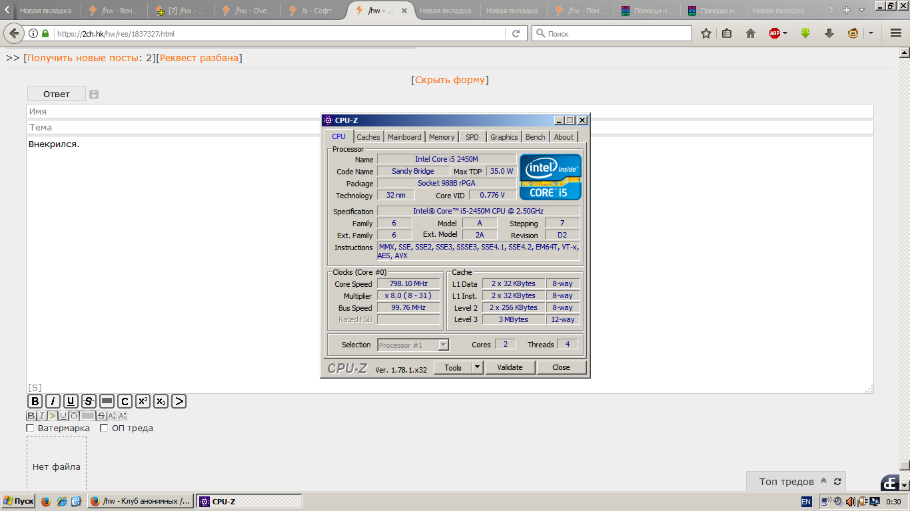This screenshot has width=910, height=511.
Task: Click the C code formatting button
Action: [125, 401]
